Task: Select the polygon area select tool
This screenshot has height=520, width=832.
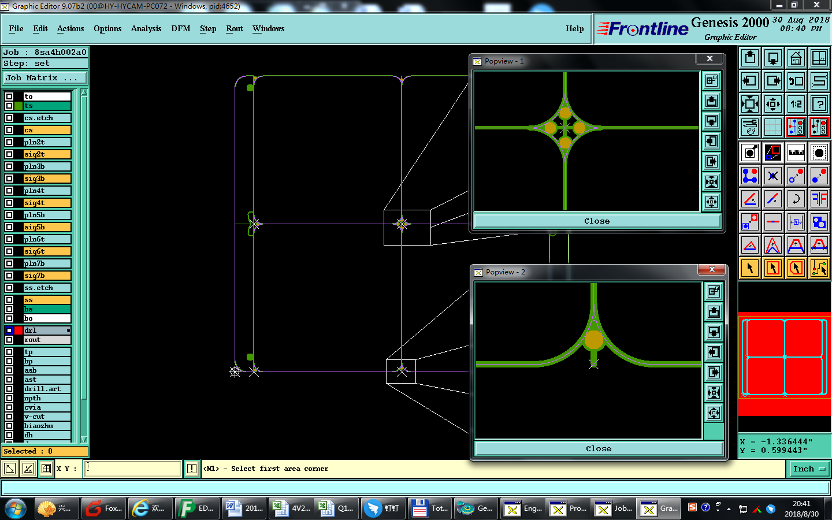Action: pyautogui.click(x=796, y=268)
